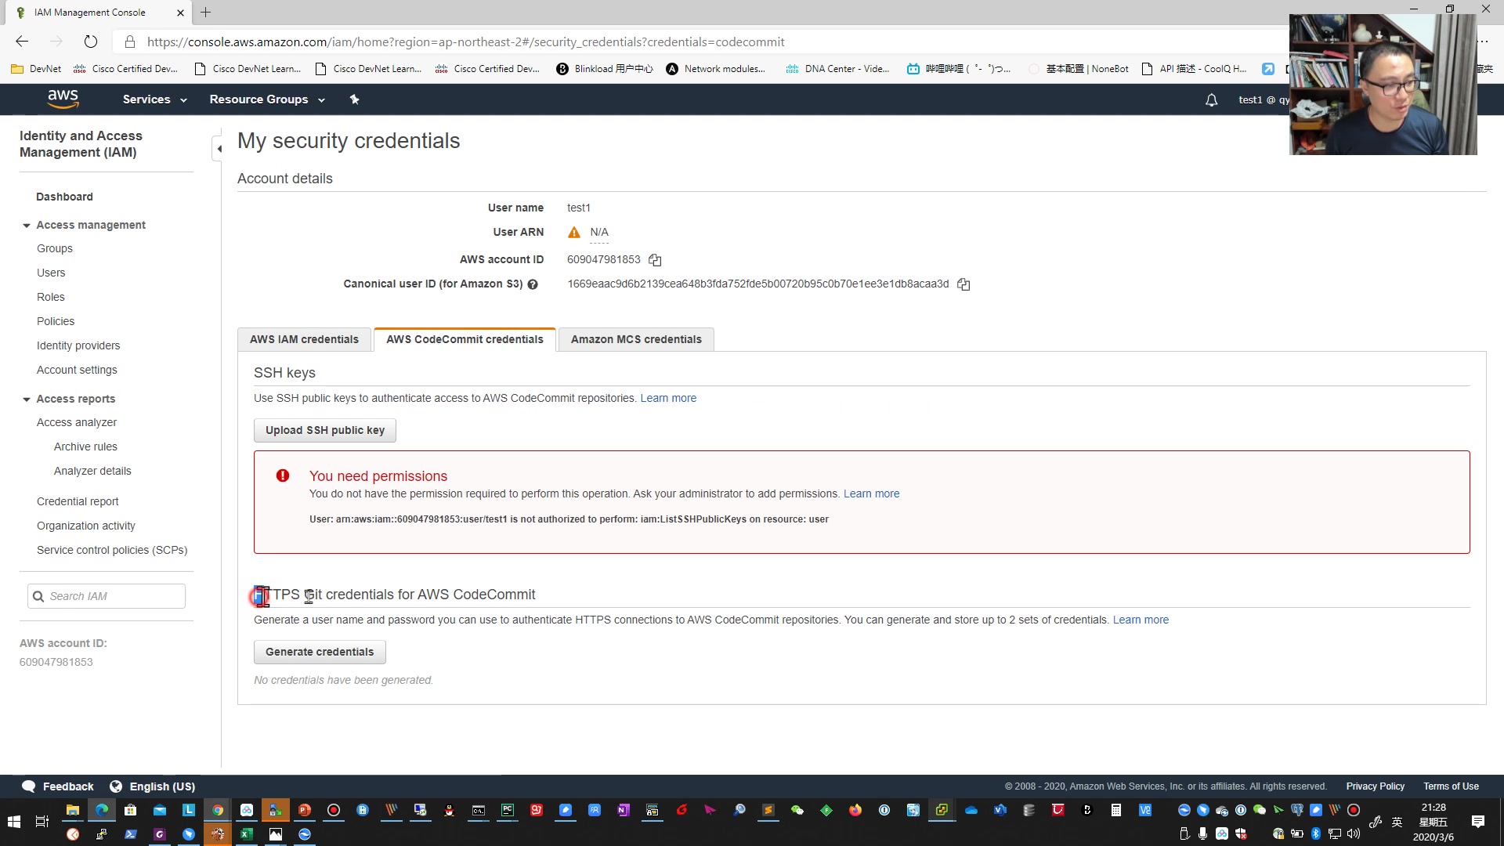
Task: Open the taskbar clock showing 21:28
Action: point(1433,822)
